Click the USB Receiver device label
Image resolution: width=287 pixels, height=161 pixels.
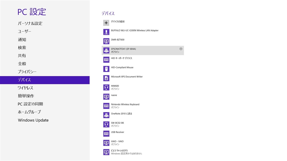tap(117, 132)
